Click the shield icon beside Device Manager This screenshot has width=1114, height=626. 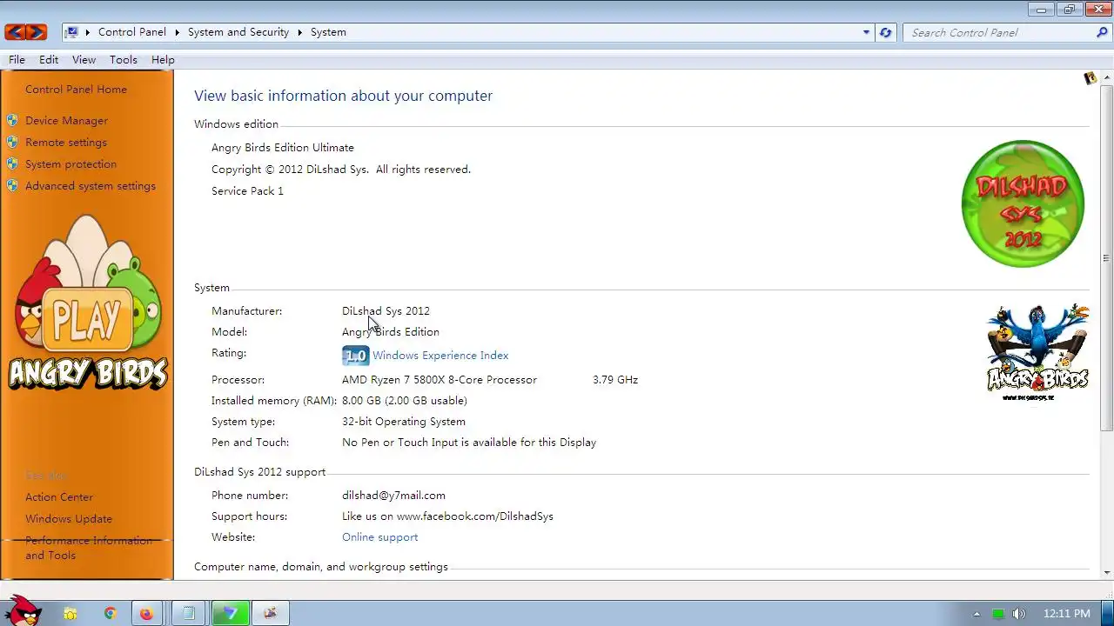point(12,120)
